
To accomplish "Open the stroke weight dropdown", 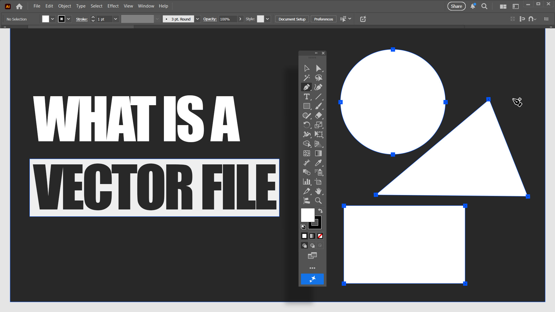I will (116, 19).
